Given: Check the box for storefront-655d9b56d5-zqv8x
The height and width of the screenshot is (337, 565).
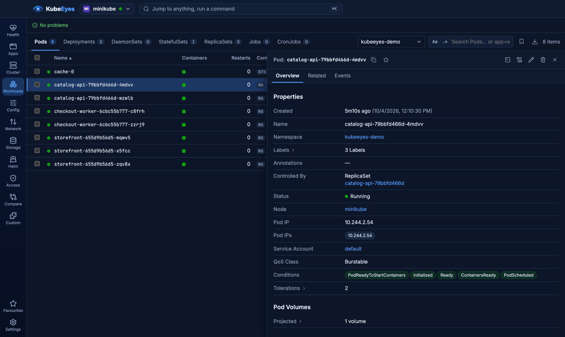Looking at the screenshot, I should (37, 164).
